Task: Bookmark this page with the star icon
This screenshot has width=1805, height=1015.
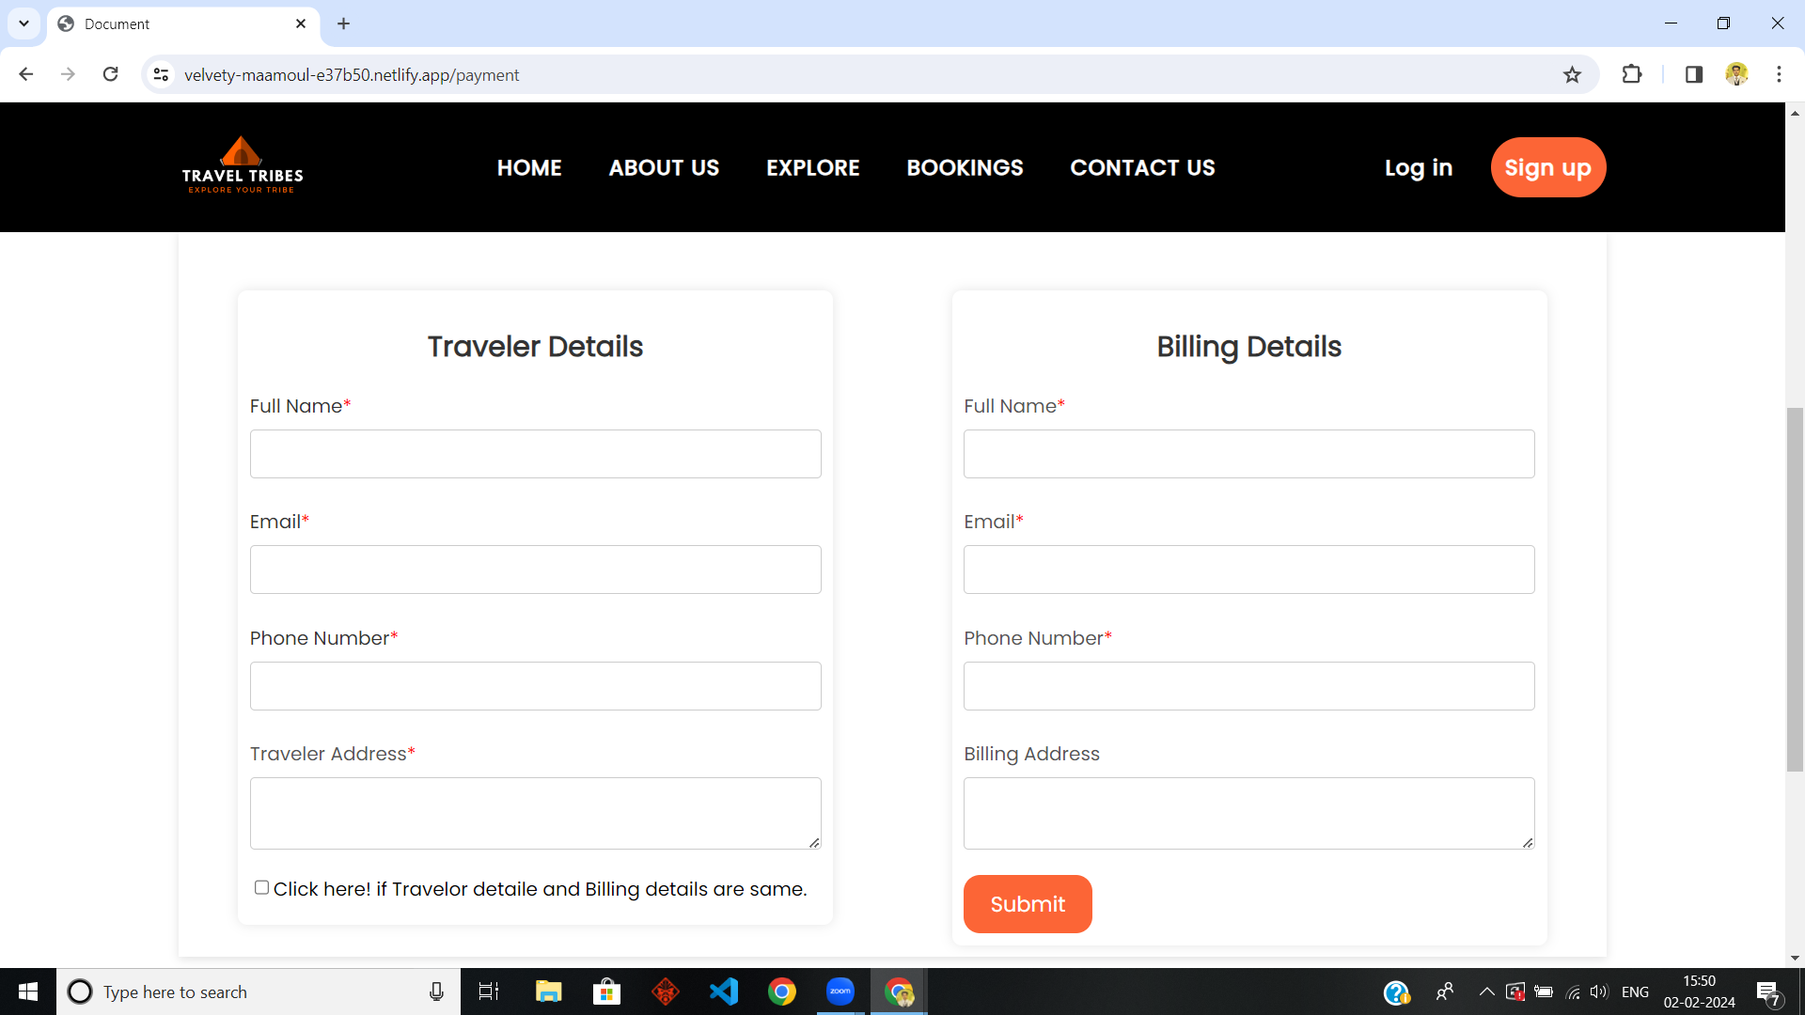Action: [x=1572, y=74]
